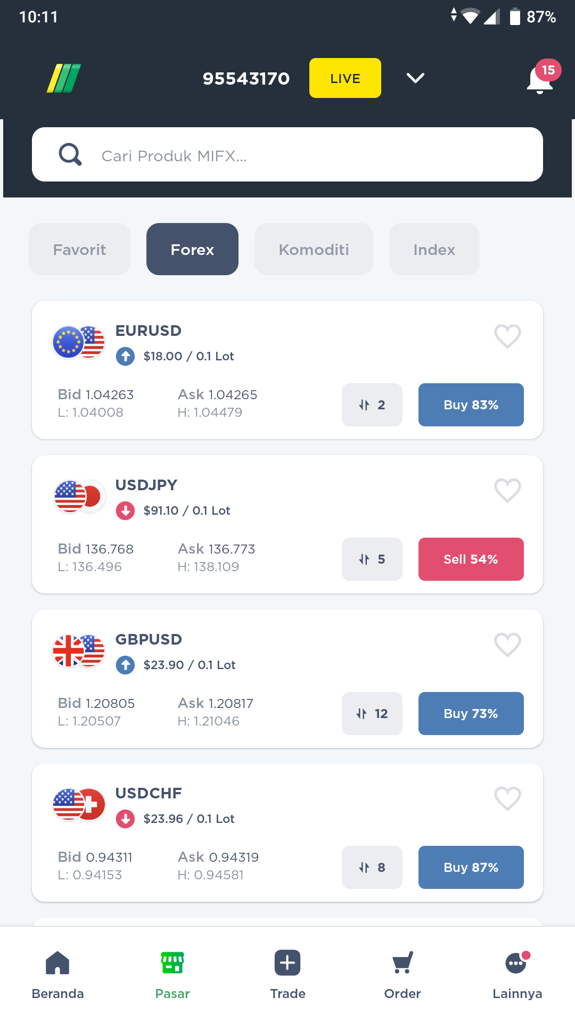Select the Pasar market icon
Viewport: 575px width, 1022px height.
[172, 963]
